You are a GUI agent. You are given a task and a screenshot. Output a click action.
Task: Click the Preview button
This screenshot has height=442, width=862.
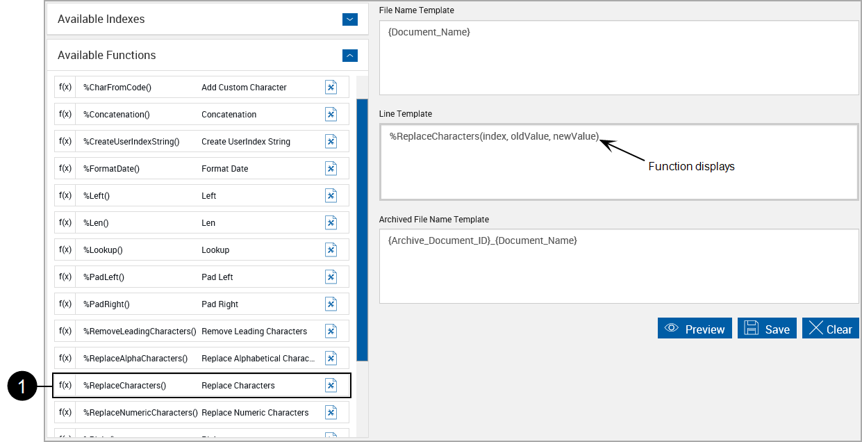pos(695,329)
